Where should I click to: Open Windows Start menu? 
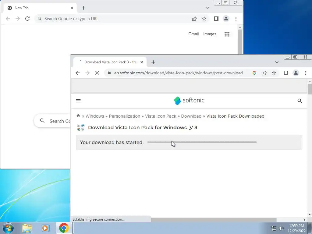(8, 228)
